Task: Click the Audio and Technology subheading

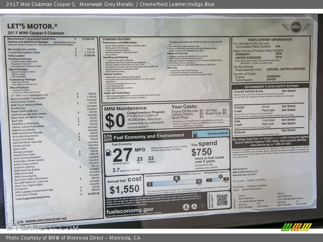Action: click(117, 93)
